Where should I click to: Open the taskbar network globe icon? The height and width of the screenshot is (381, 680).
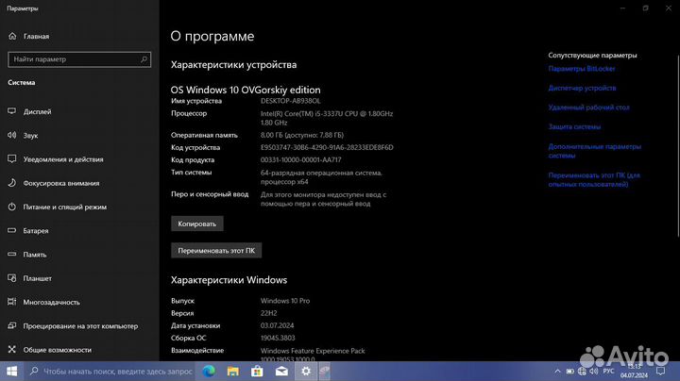582,372
